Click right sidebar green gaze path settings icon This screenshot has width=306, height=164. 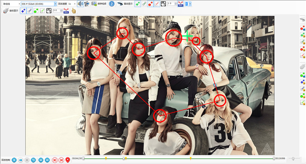click(303, 42)
